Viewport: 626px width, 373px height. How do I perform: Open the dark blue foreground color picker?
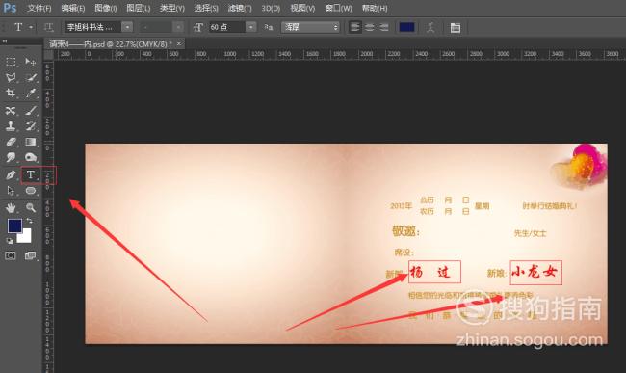click(14, 226)
